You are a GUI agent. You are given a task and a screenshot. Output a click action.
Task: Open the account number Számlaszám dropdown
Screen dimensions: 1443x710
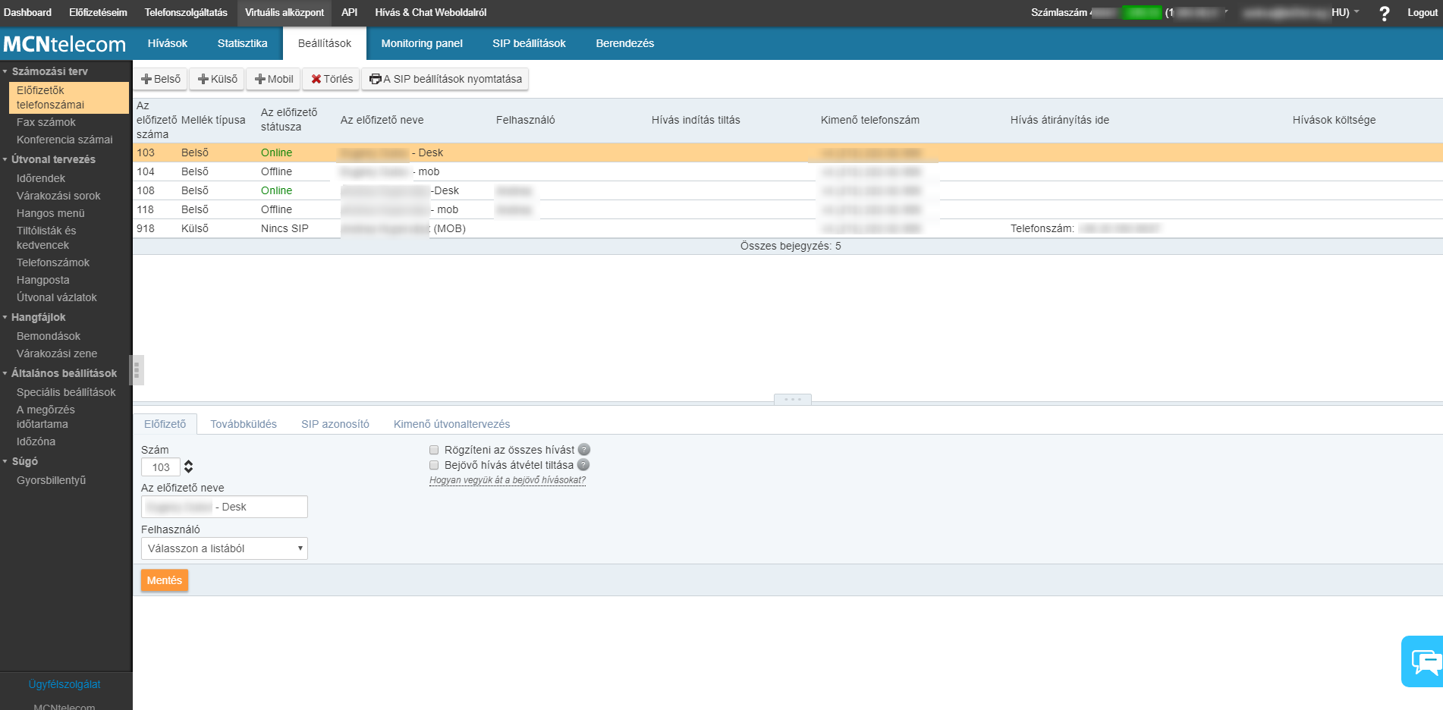[1130, 13]
